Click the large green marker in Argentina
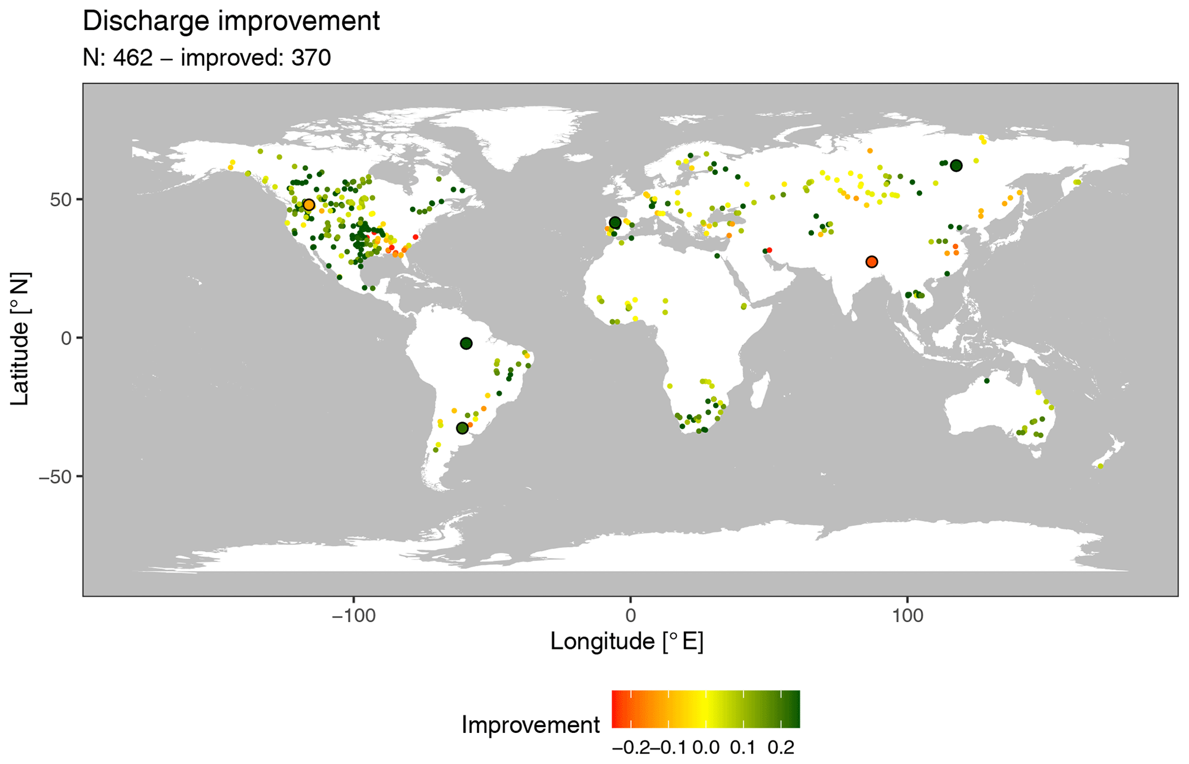The width and height of the screenshot is (1189, 764). 462,428
